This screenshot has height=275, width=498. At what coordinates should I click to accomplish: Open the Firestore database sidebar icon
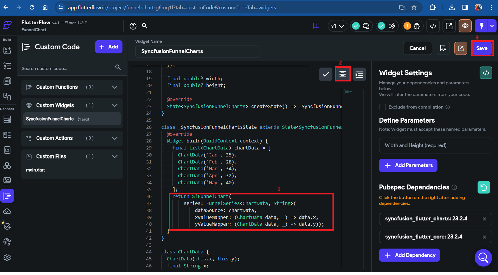point(7,119)
